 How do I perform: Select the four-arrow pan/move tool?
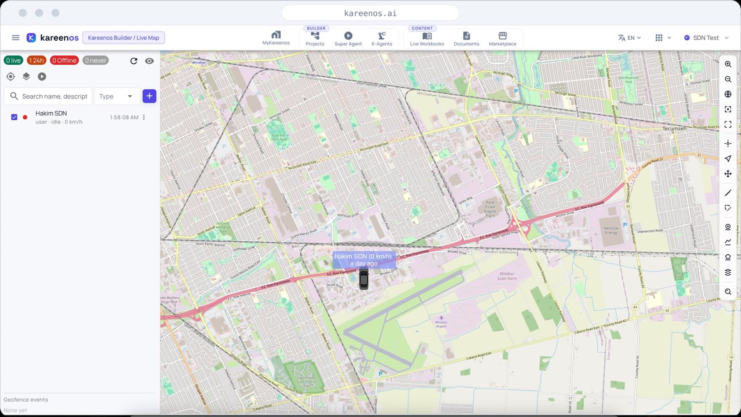coord(728,174)
